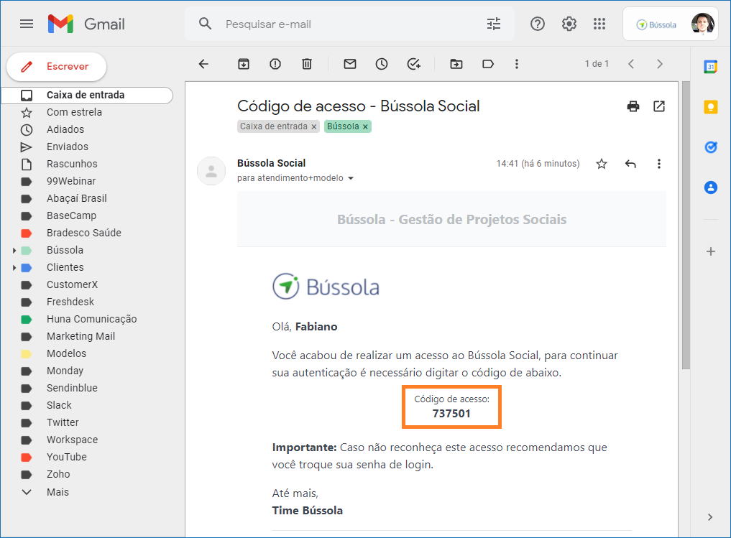Report email as spam
The width and height of the screenshot is (731, 538).
tap(275, 64)
